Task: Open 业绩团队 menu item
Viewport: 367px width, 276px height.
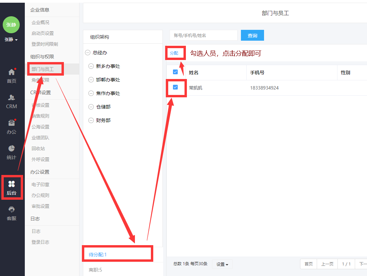Action: point(40,138)
